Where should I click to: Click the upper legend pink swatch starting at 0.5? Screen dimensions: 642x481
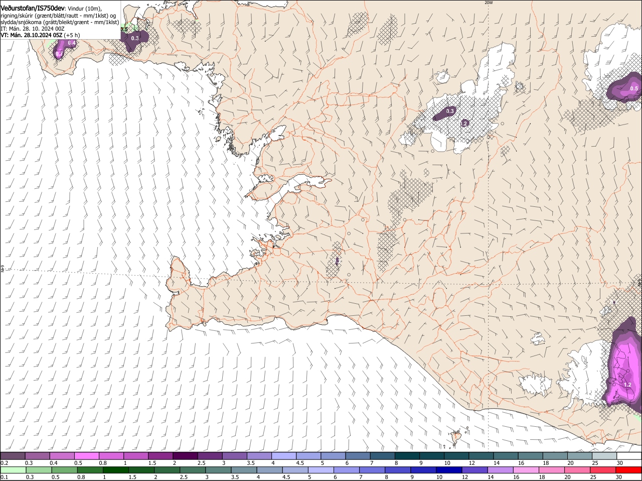tap(86, 455)
